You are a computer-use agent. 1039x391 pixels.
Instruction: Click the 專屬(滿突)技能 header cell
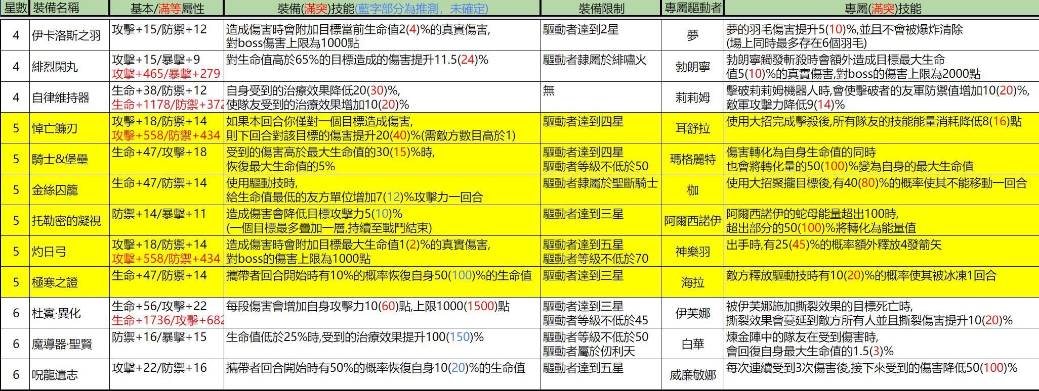(x=881, y=8)
